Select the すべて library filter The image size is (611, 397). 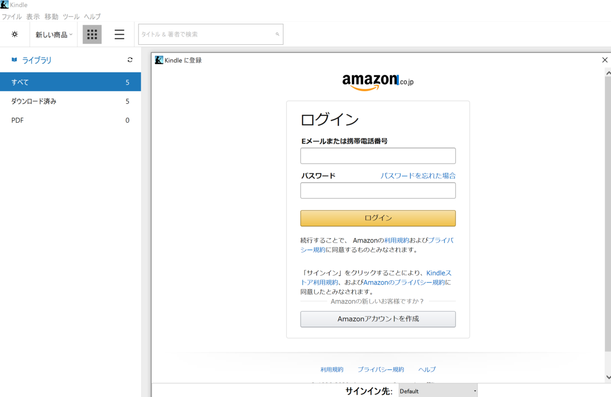pyautogui.click(x=70, y=82)
